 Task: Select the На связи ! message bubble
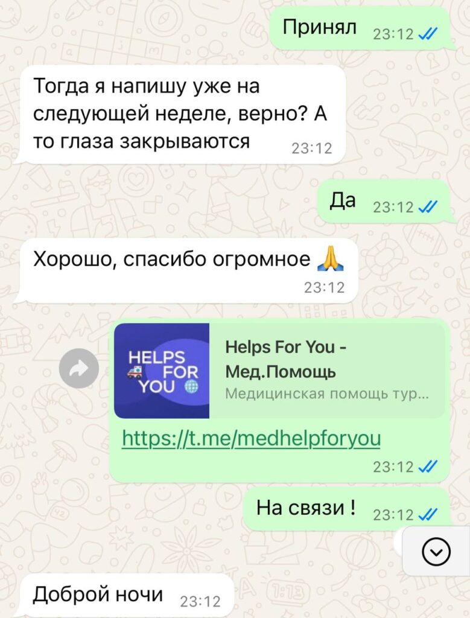[347, 508]
